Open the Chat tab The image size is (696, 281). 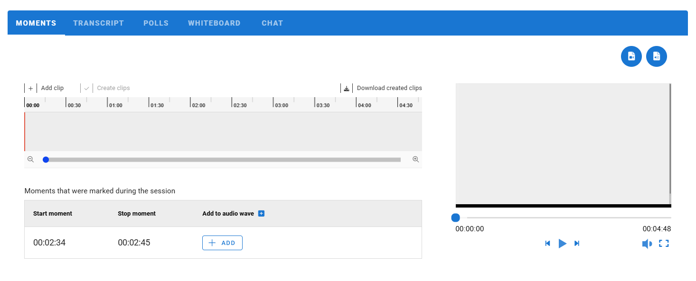(272, 23)
